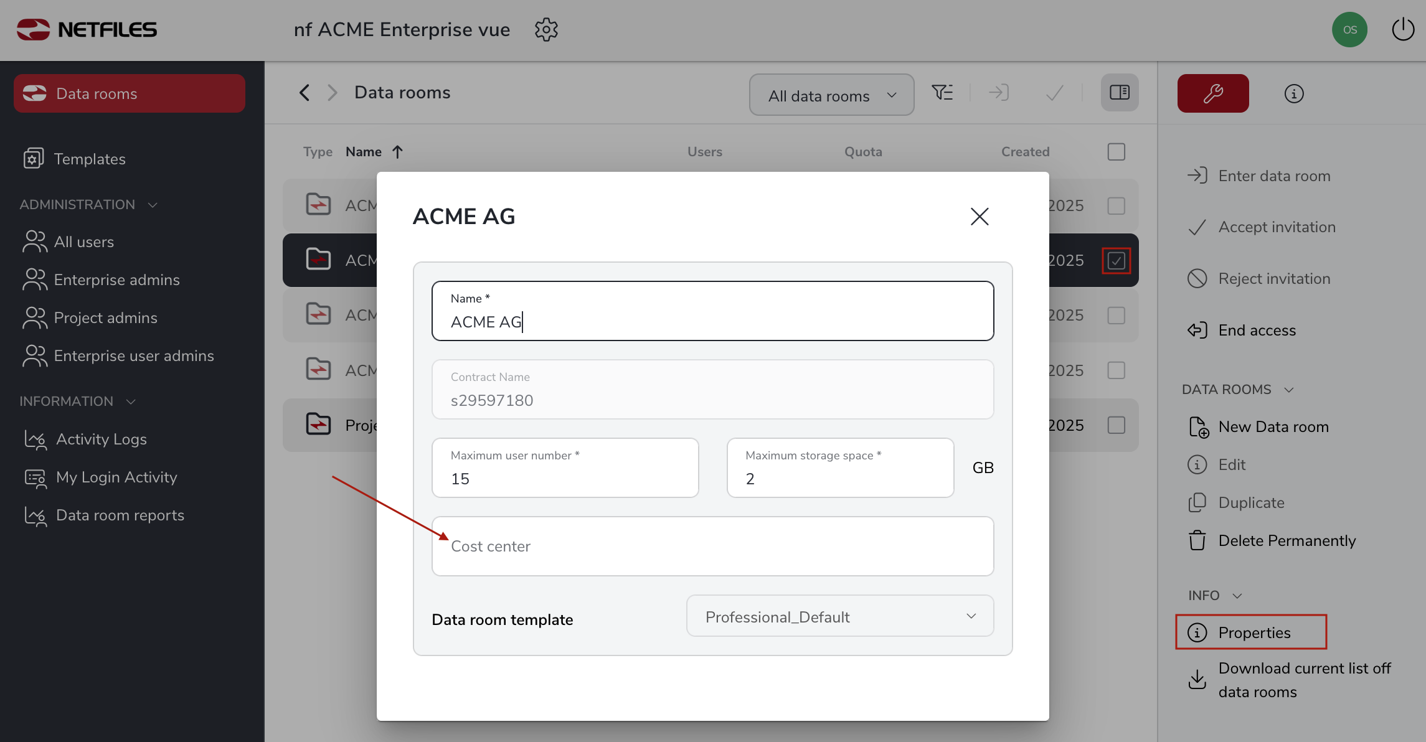
Task: Close the ACME AG dialog
Action: 979,217
